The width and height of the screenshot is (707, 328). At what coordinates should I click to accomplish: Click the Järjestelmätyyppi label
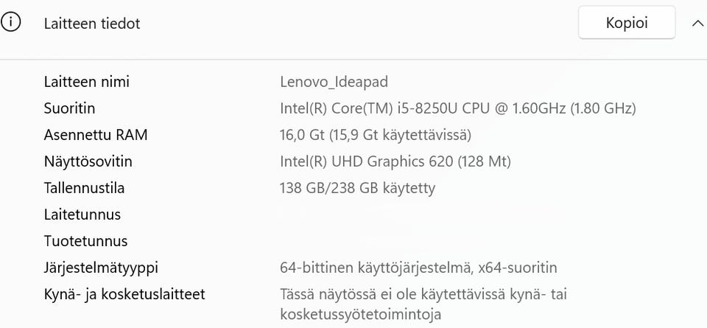point(101,268)
